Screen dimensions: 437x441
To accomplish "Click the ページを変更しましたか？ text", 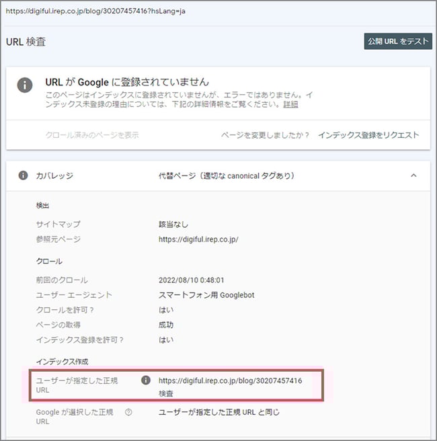I will (265, 135).
